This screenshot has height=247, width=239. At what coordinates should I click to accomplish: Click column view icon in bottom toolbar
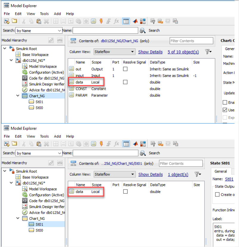(126, 144)
